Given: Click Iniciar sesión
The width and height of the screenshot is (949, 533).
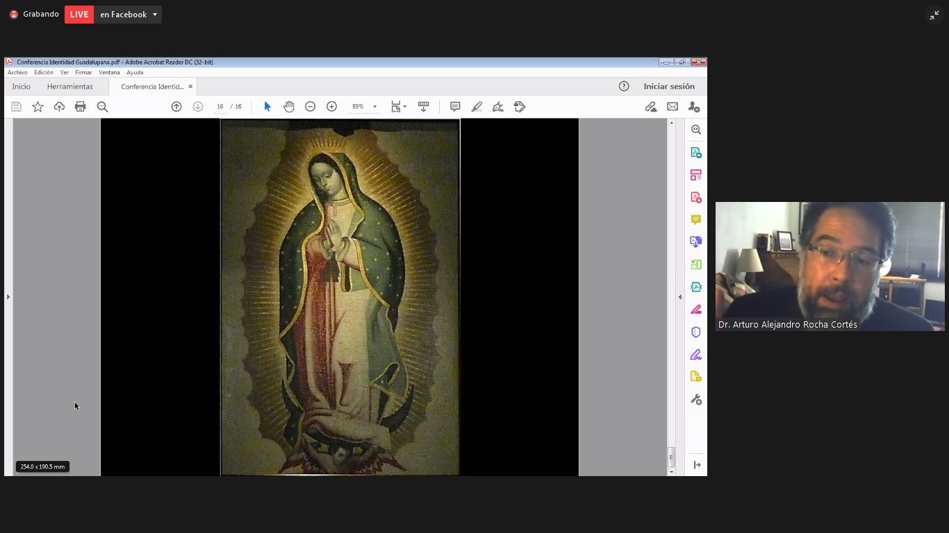Looking at the screenshot, I should click(x=669, y=86).
